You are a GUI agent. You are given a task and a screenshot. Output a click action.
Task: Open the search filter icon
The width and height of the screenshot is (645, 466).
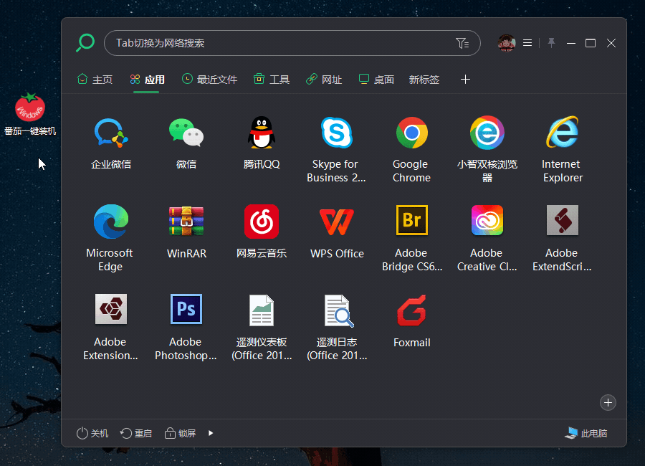[462, 43]
